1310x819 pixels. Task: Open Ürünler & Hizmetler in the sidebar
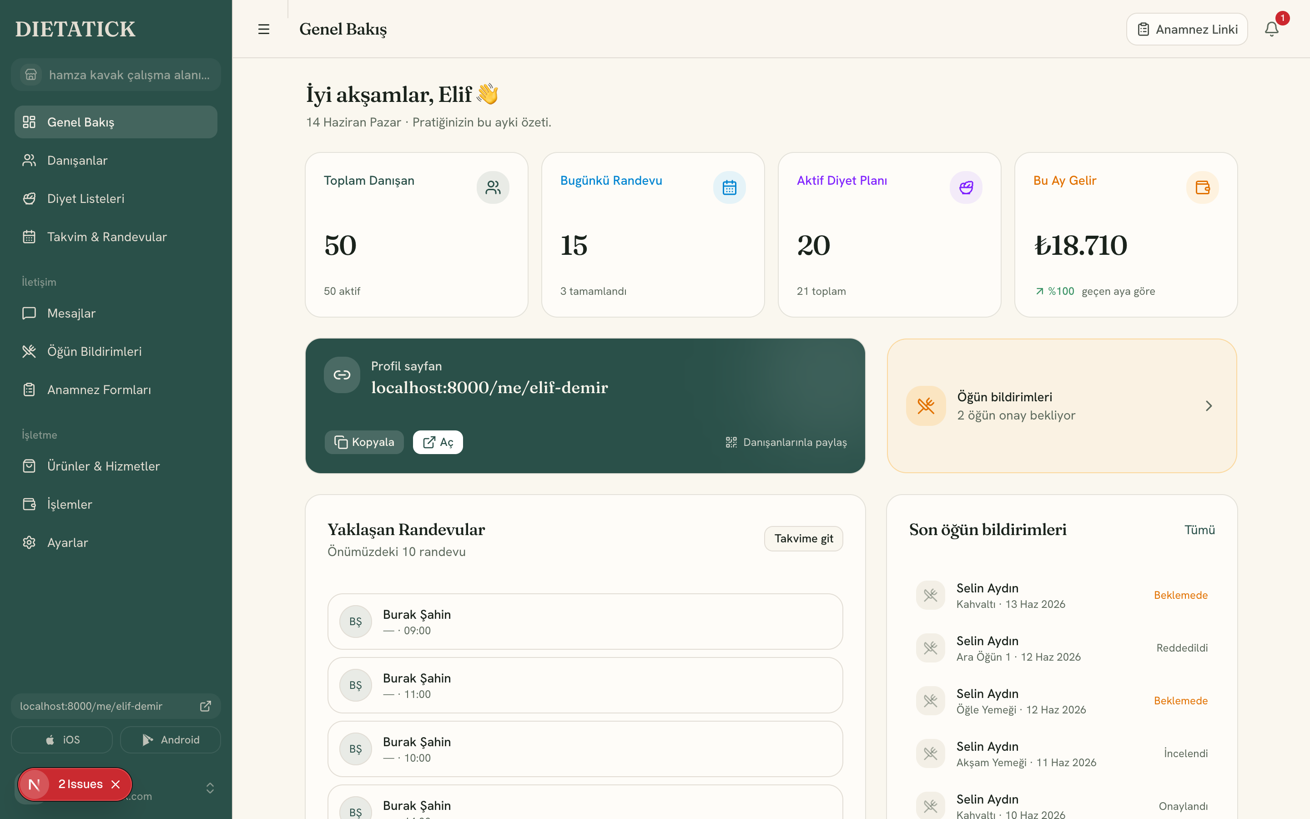tap(116, 466)
